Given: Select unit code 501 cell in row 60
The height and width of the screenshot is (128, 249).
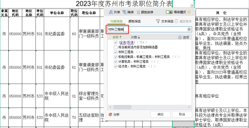Looking at the screenshot, I should (x=40, y=34).
